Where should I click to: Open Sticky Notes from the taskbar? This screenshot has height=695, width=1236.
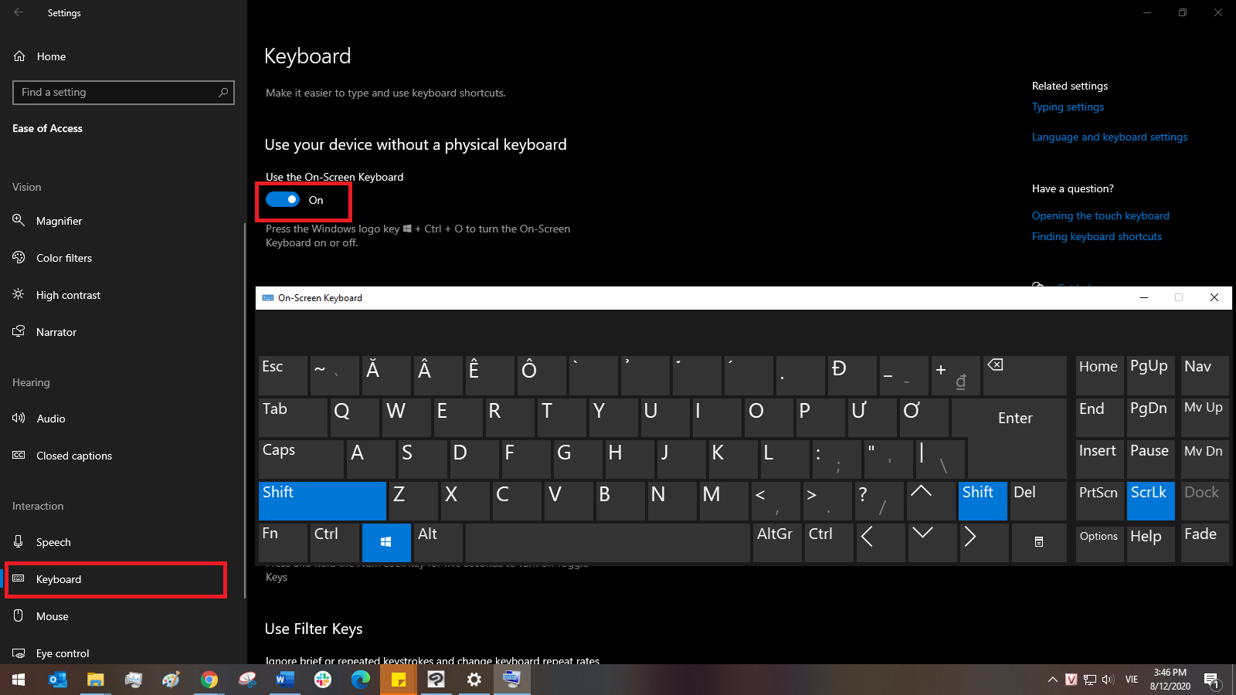click(399, 680)
